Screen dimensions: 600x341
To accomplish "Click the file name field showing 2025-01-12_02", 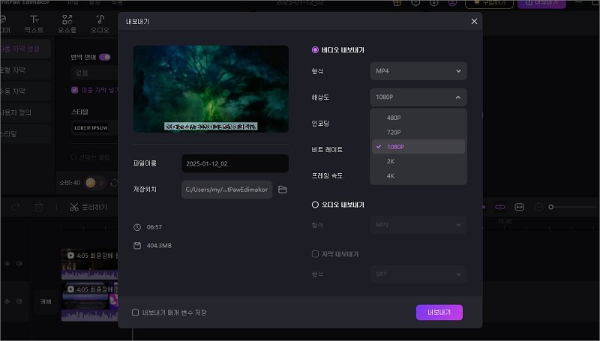I will coord(235,163).
